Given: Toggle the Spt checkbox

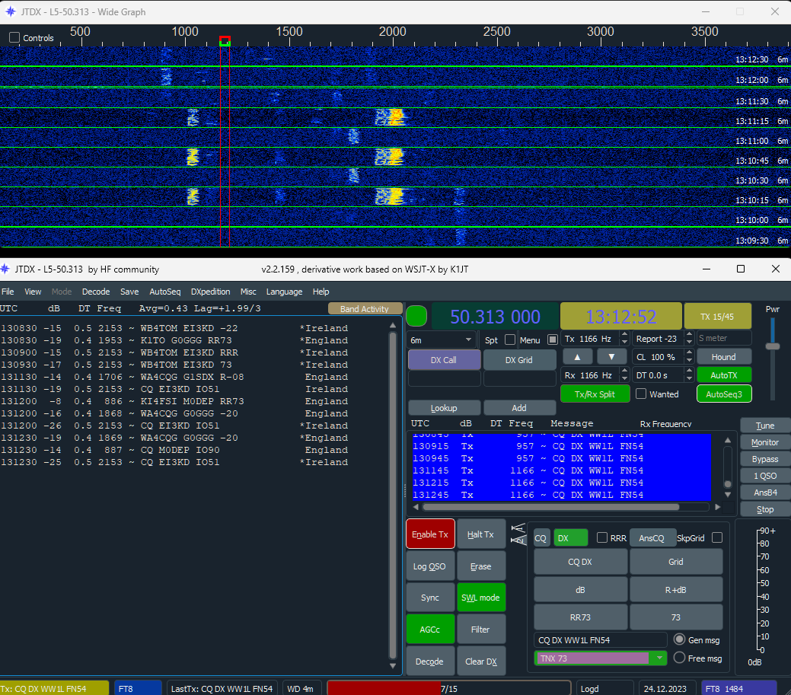Looking at the screenshot, I should pyautogui.click(x=510, y=340).
